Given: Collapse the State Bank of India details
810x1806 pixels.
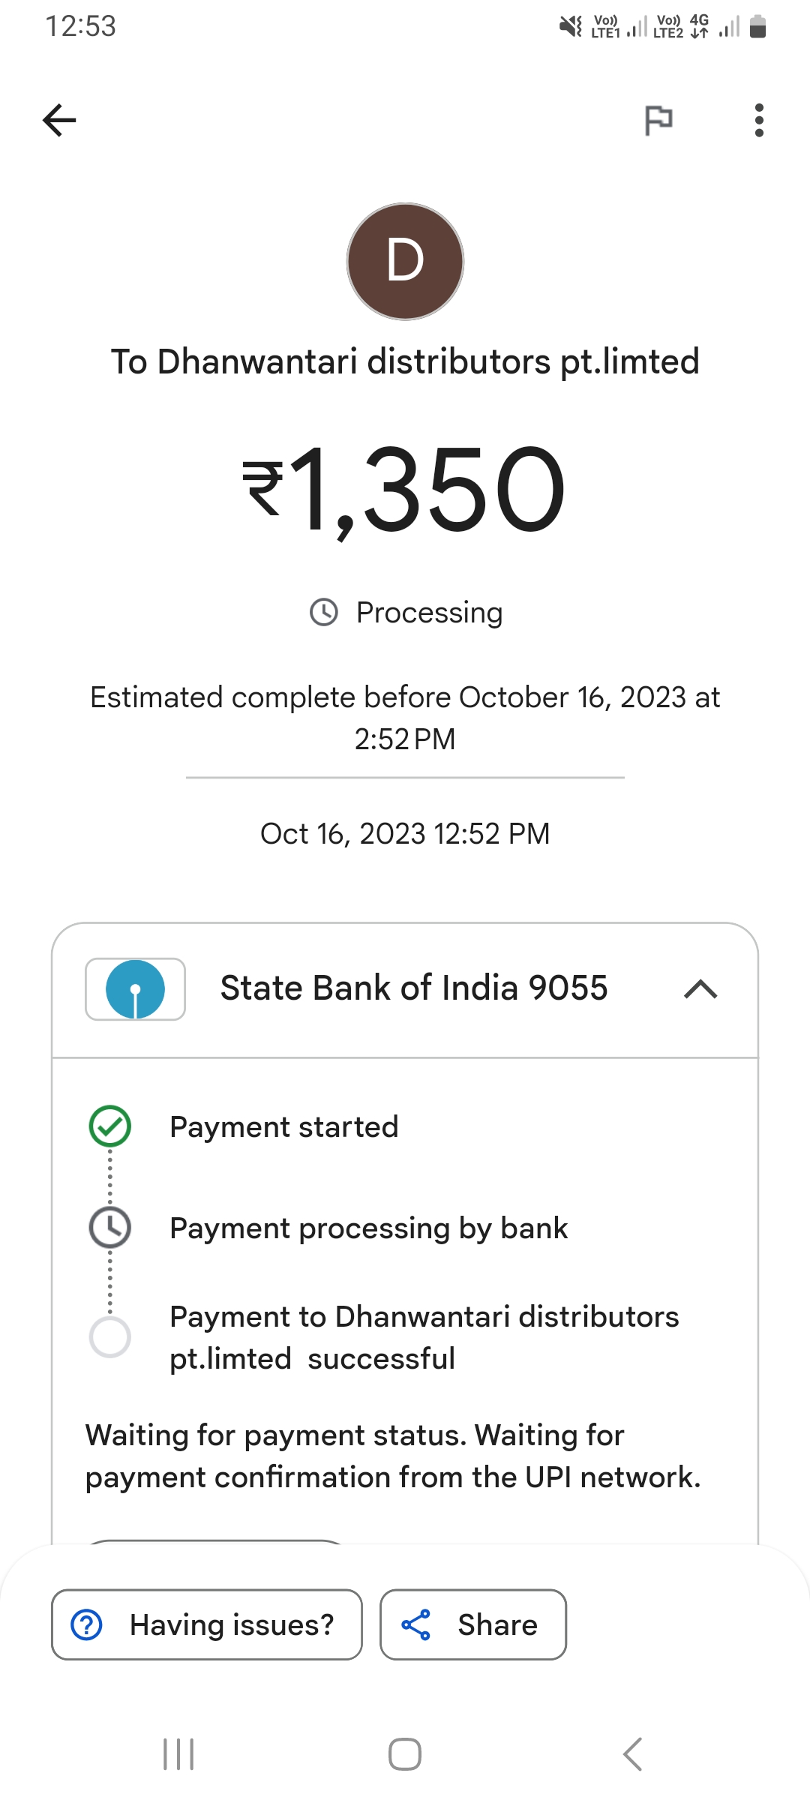Looking at the screenshot, I should click(700, 989).
